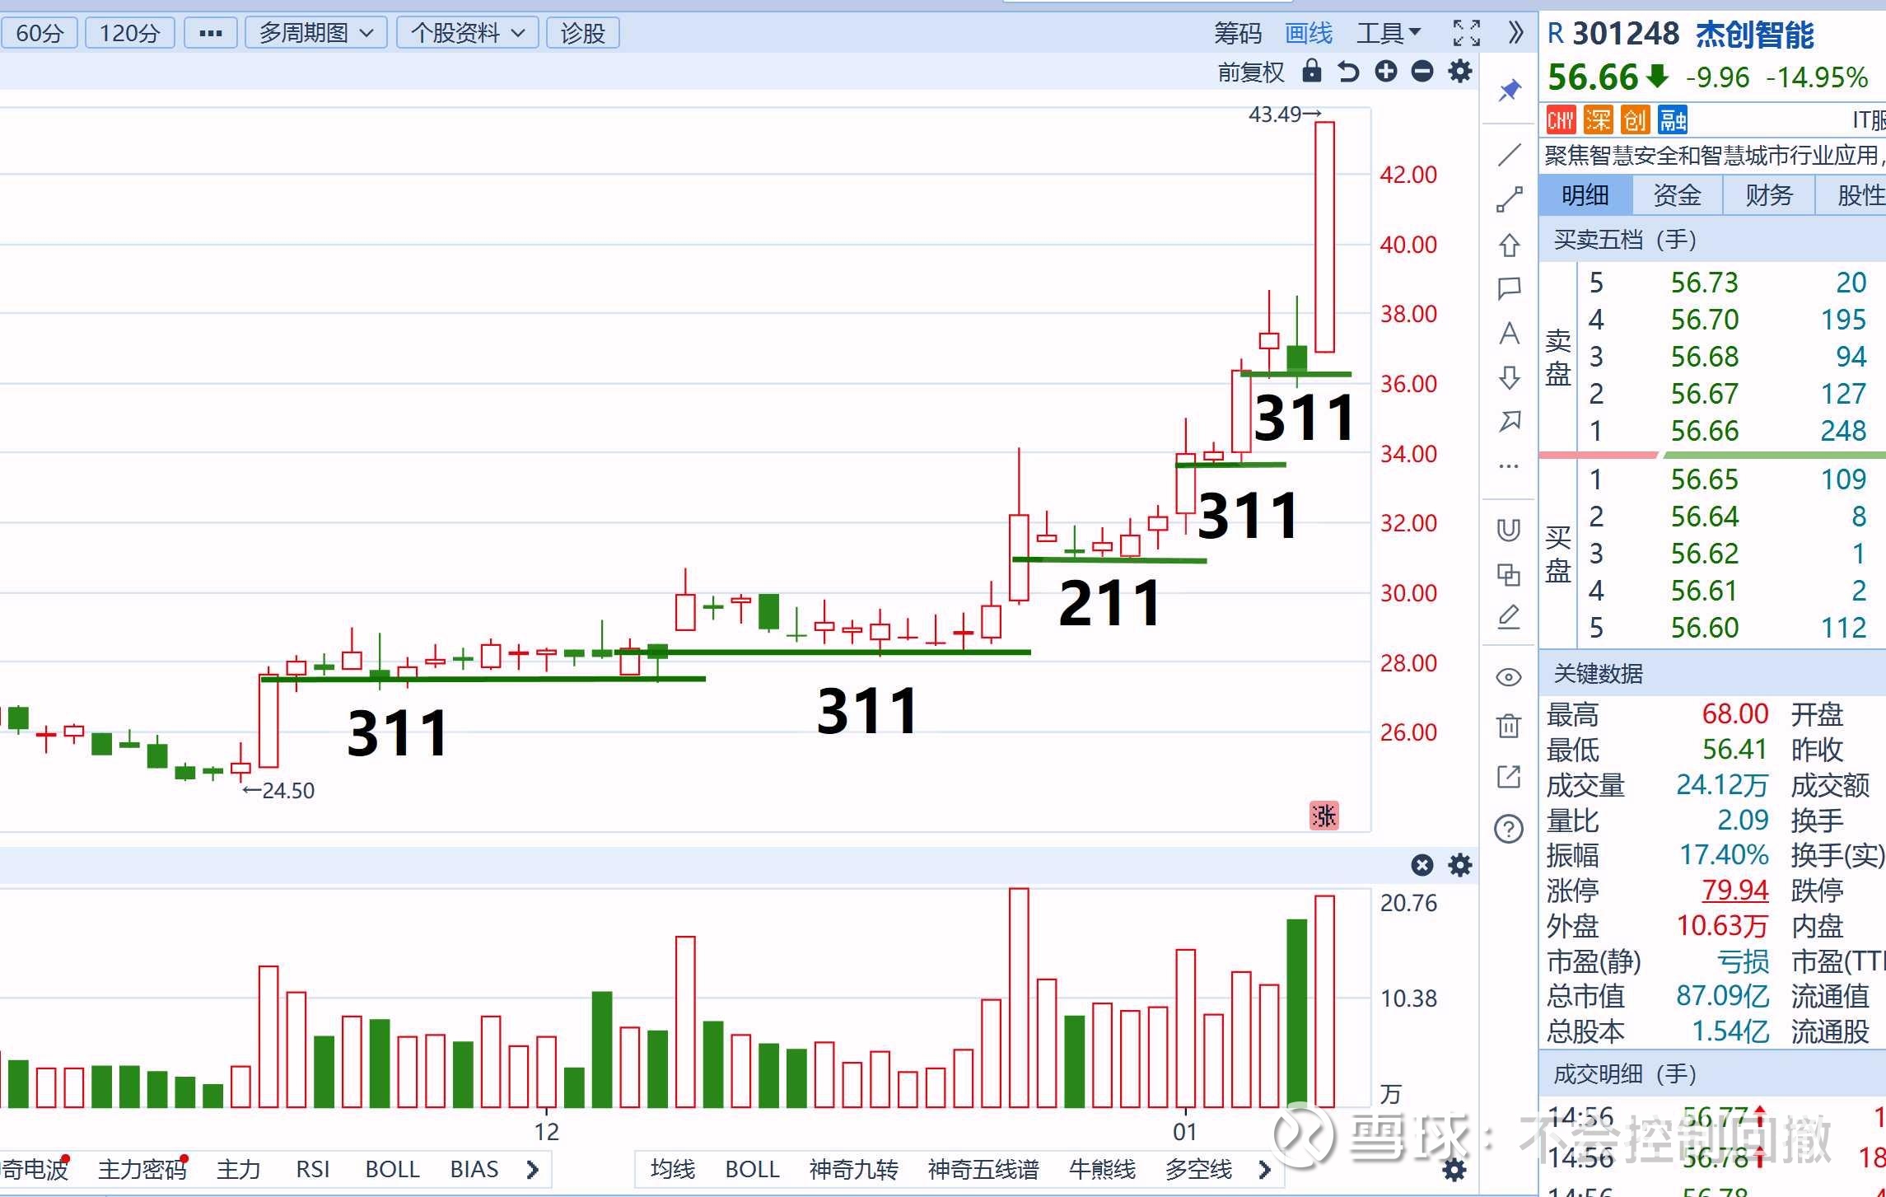Click the undo arrow icon
Viewport: 1886px width, 1197px height.
[1348, 72]
